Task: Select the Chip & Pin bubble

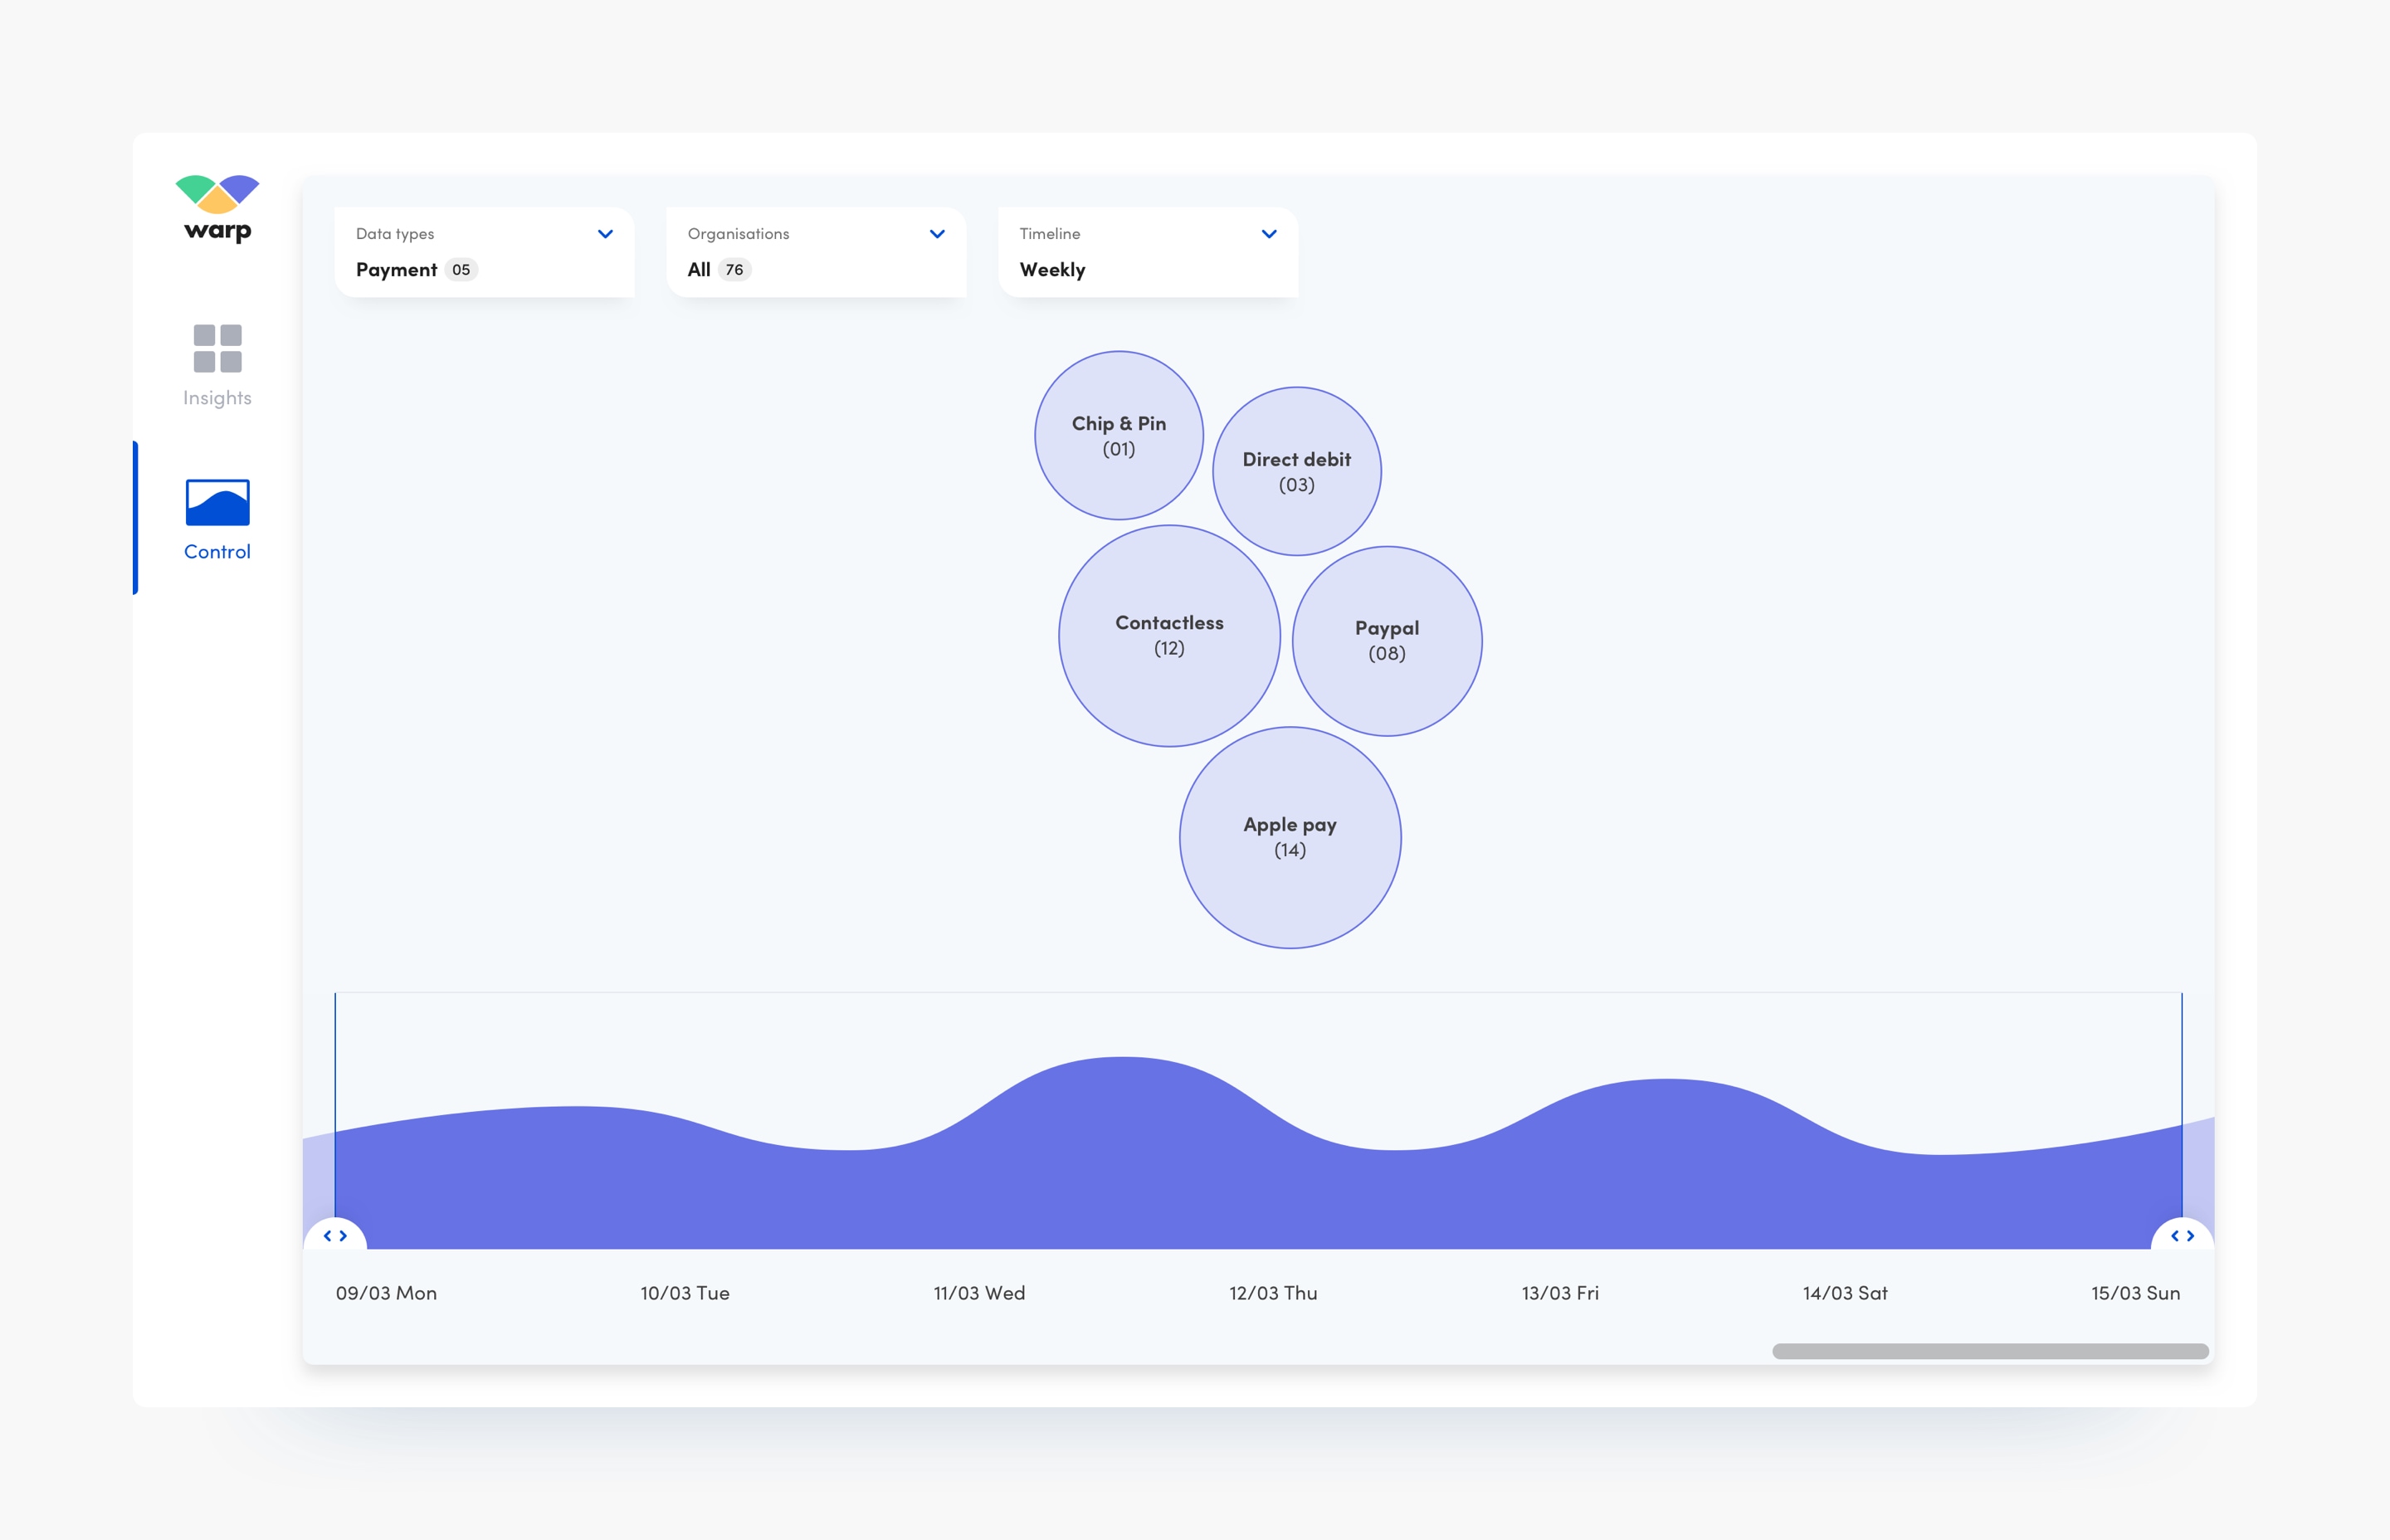Action: click(x=1119, y=435)
